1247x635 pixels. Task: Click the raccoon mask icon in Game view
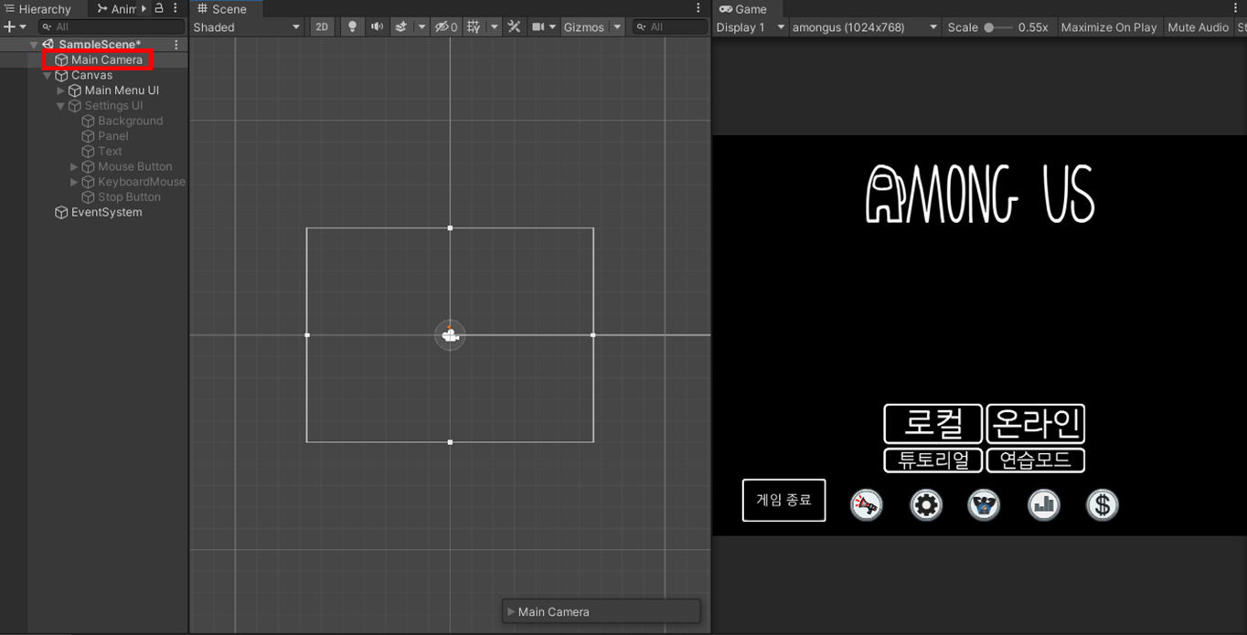pyautogui.click(x=985, y=504)
